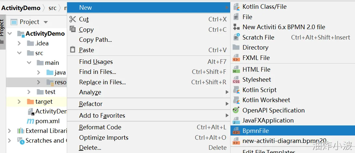
Task: Collapse the src folder
Action: (19, 53)
